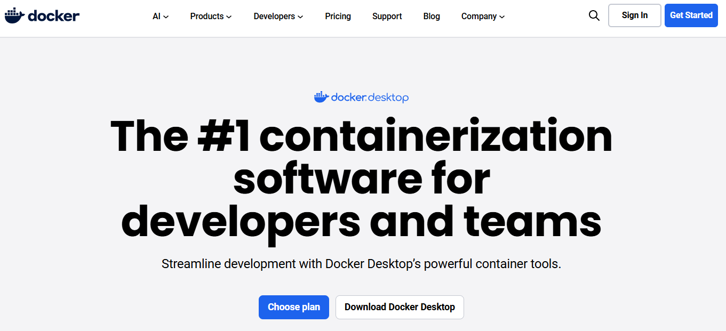Viewport: 726px width, 331px height.
Task: Expand the AI dropdown menu
Action: point(161,17)
